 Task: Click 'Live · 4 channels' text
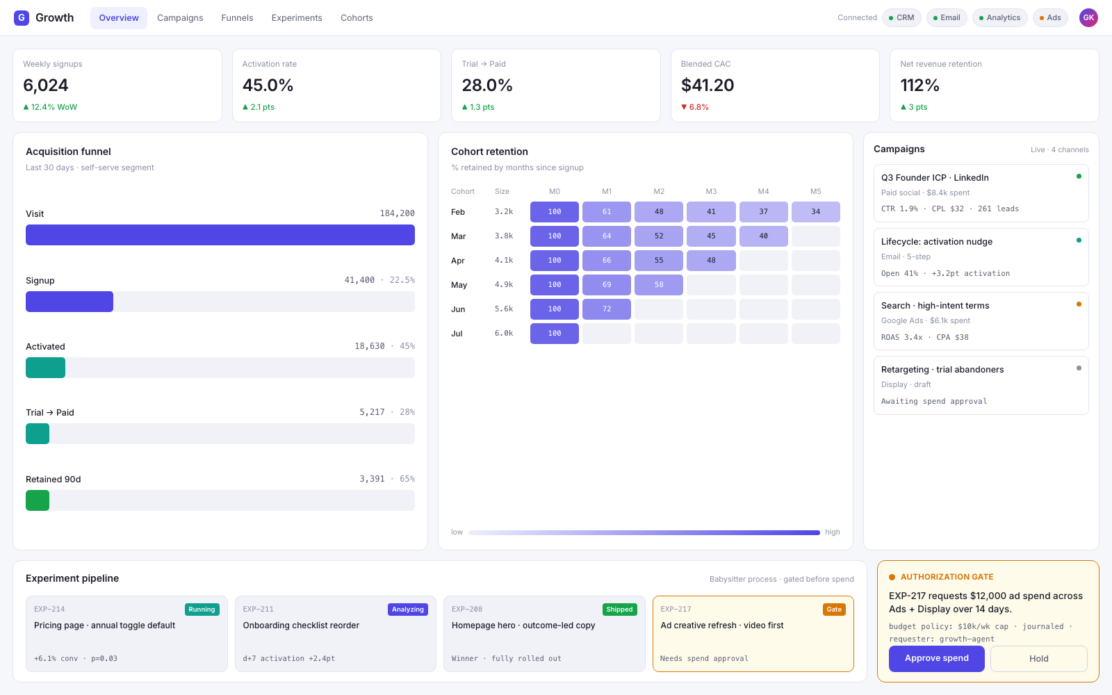1060,149
